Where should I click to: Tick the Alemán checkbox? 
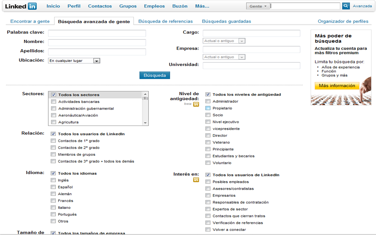click(x=53, y=194)
